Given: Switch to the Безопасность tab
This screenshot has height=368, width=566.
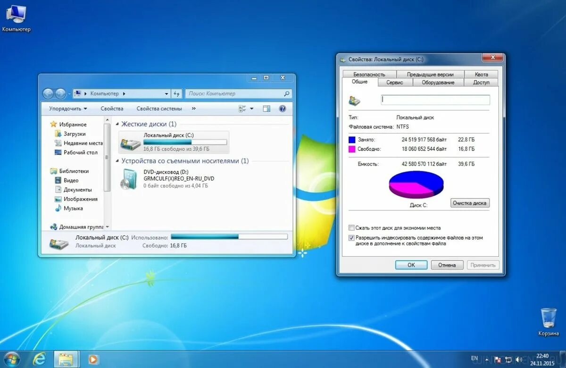Looking at the screenshot, I should [x=369, y=74].
